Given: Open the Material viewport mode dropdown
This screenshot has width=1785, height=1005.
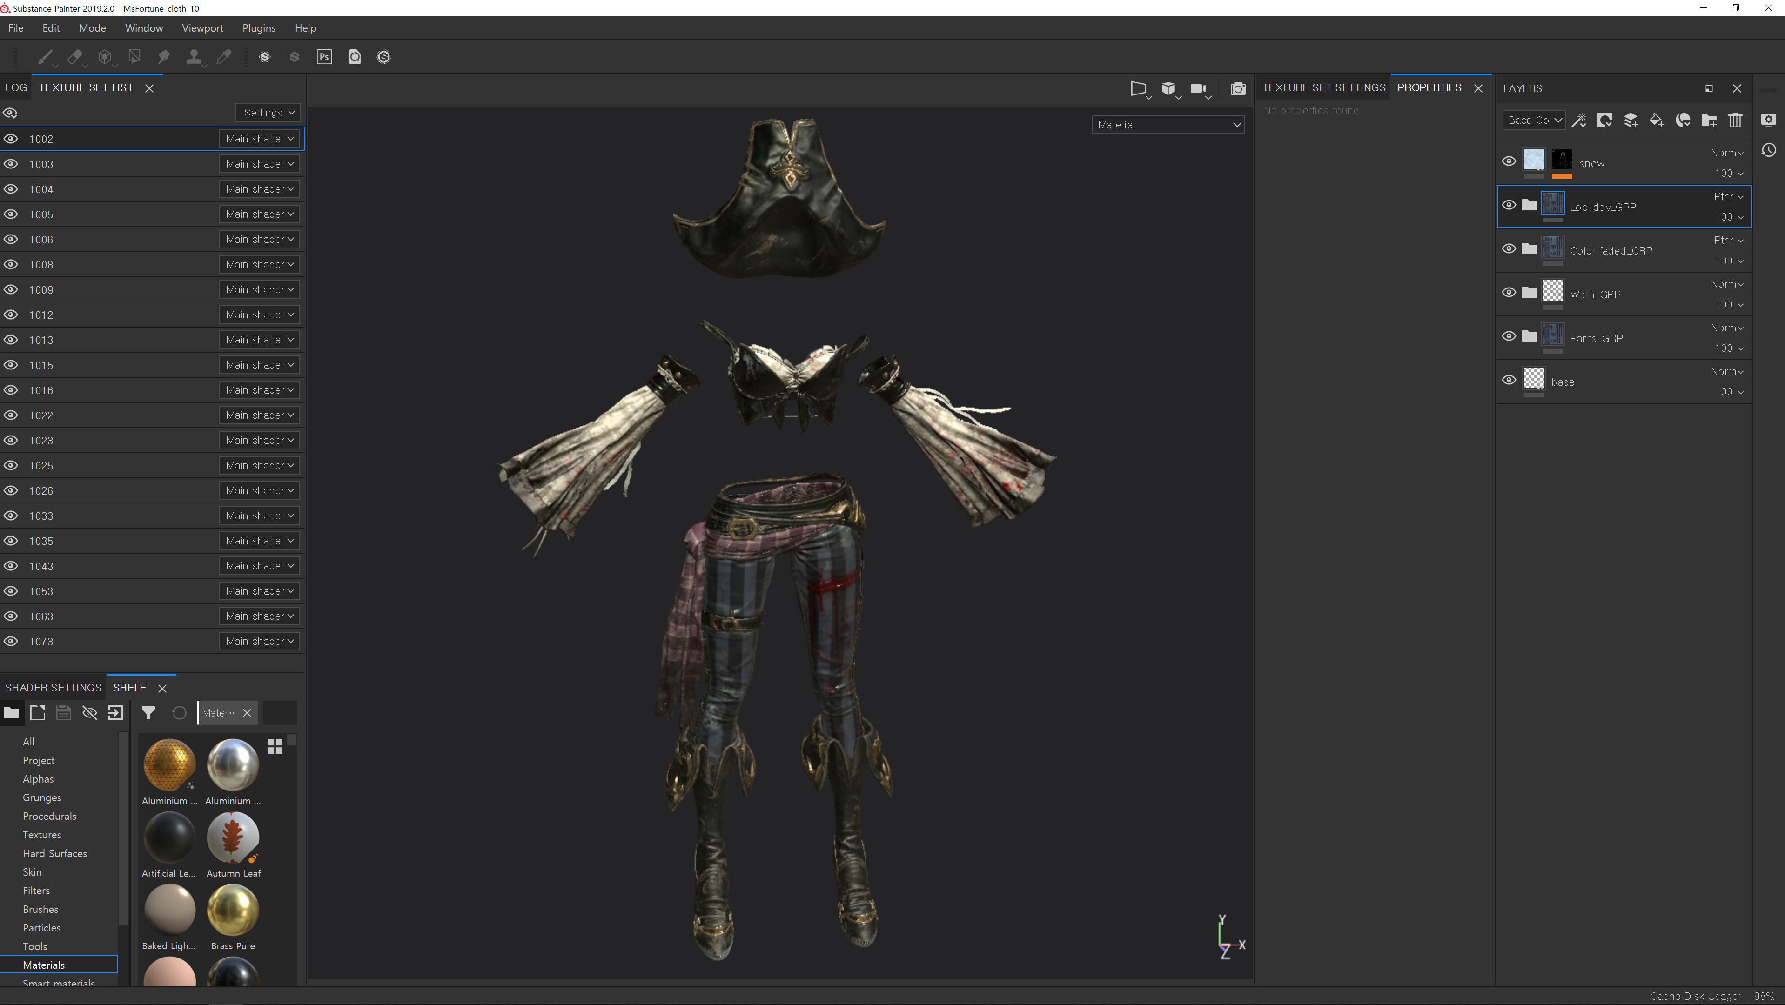Looking at the screenshot, I should click(x=1168, y=125).
